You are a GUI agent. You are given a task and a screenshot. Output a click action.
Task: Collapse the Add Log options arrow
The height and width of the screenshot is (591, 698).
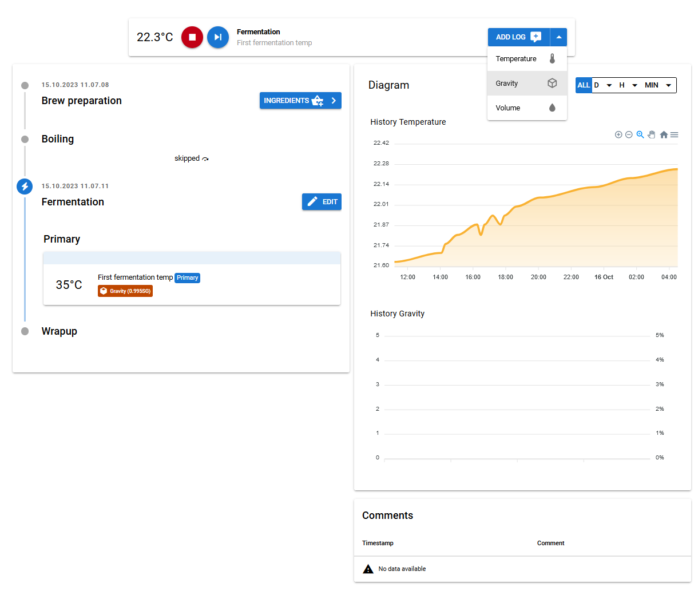pos(559,37)
